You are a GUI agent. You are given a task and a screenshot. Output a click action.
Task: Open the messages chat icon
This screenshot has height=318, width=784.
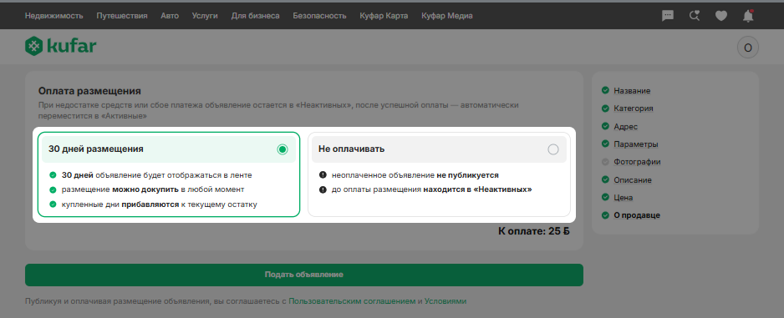point(668,16)
